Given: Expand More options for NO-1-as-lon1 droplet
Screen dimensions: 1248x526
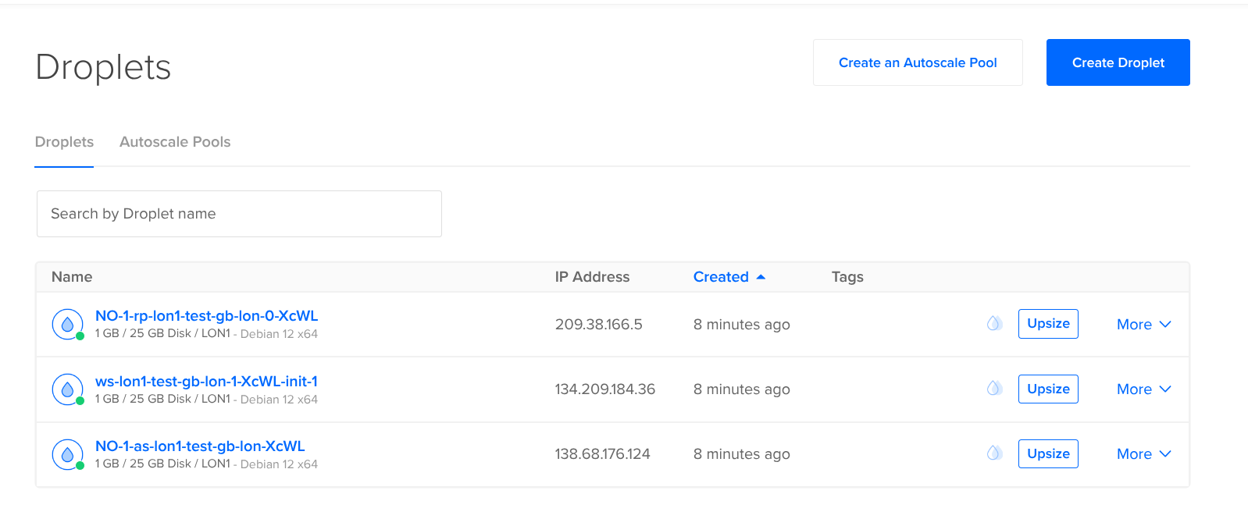Looking at the screenshot, I should click(1143, 453).
